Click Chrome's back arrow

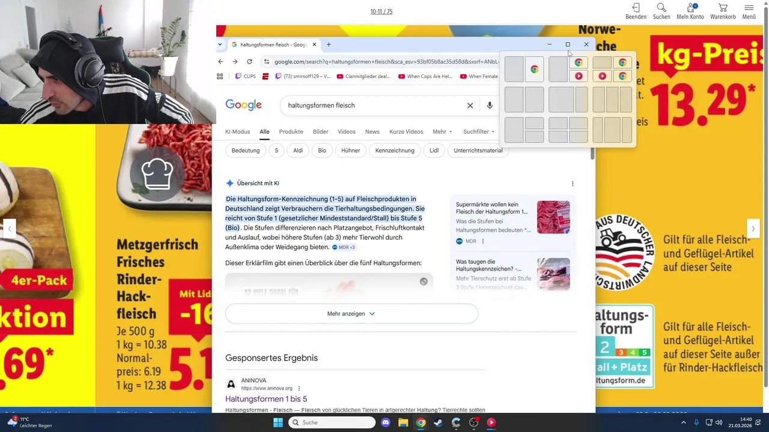tap(220, 61)
